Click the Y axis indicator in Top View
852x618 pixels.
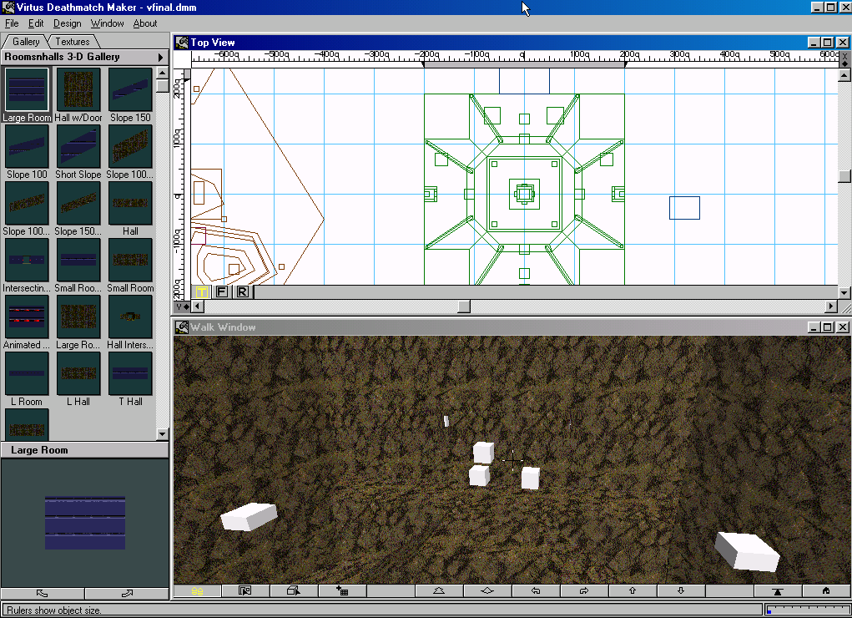[182, 306]
